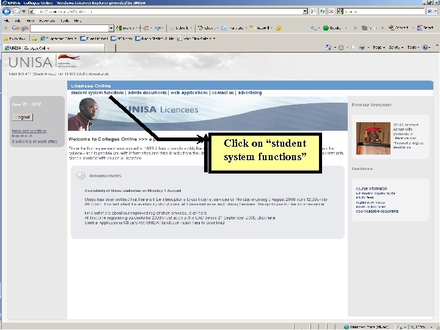
Task: Click the Google toolbar AutoFill button
Action: point(260,28)
